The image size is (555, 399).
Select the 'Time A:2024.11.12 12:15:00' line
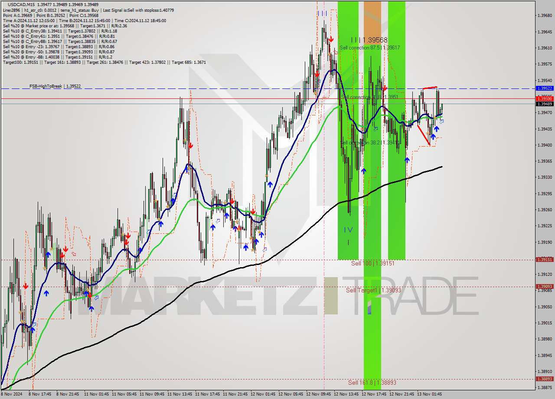(84, 20)
